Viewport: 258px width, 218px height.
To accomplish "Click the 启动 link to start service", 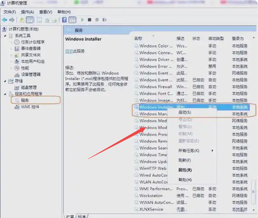I will 69,51.
